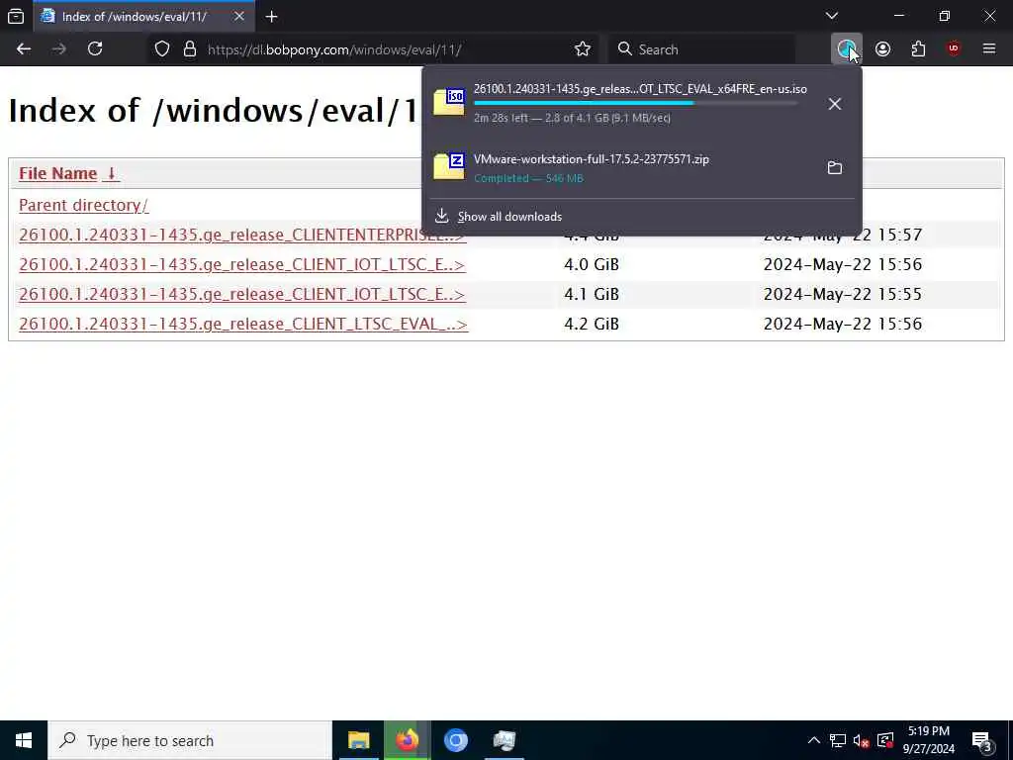This screenshot has width=1013, height=760.
Task: Go back to the previous page
Action: [x=24, y=49]
